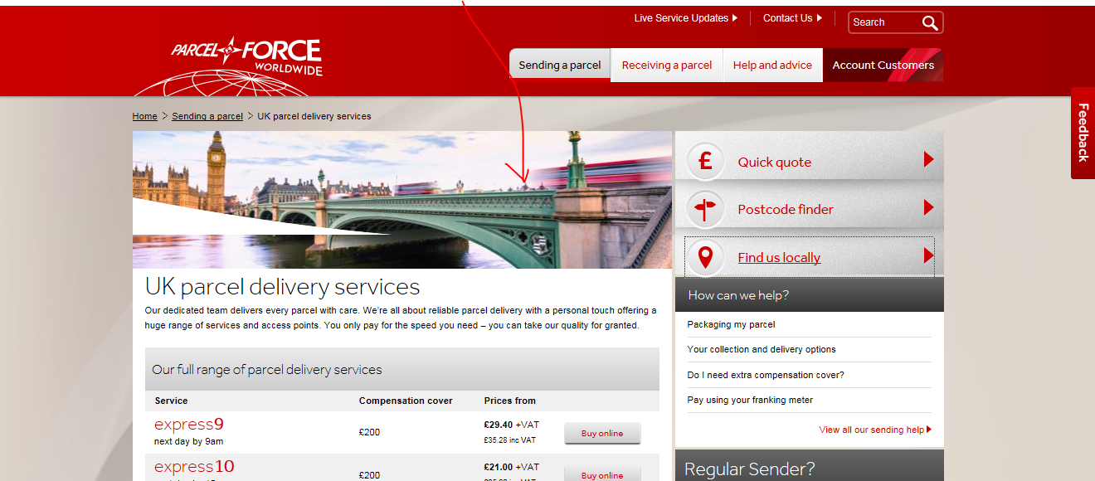Click the express9 service name
This screenshot has width=1095, height=481.
click(x=189, y=425)
